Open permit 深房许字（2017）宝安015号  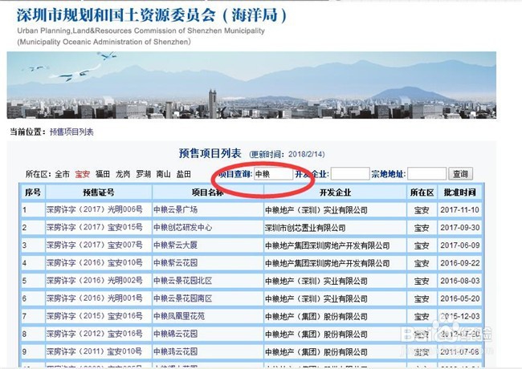tap(94, 227)
